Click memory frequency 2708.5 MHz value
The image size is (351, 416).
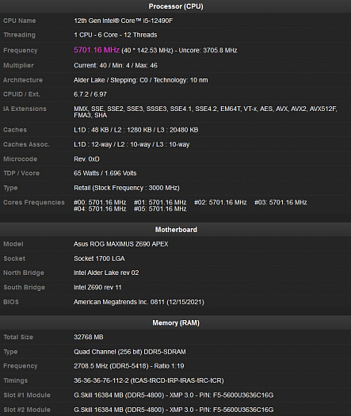(x=129, y=366)
